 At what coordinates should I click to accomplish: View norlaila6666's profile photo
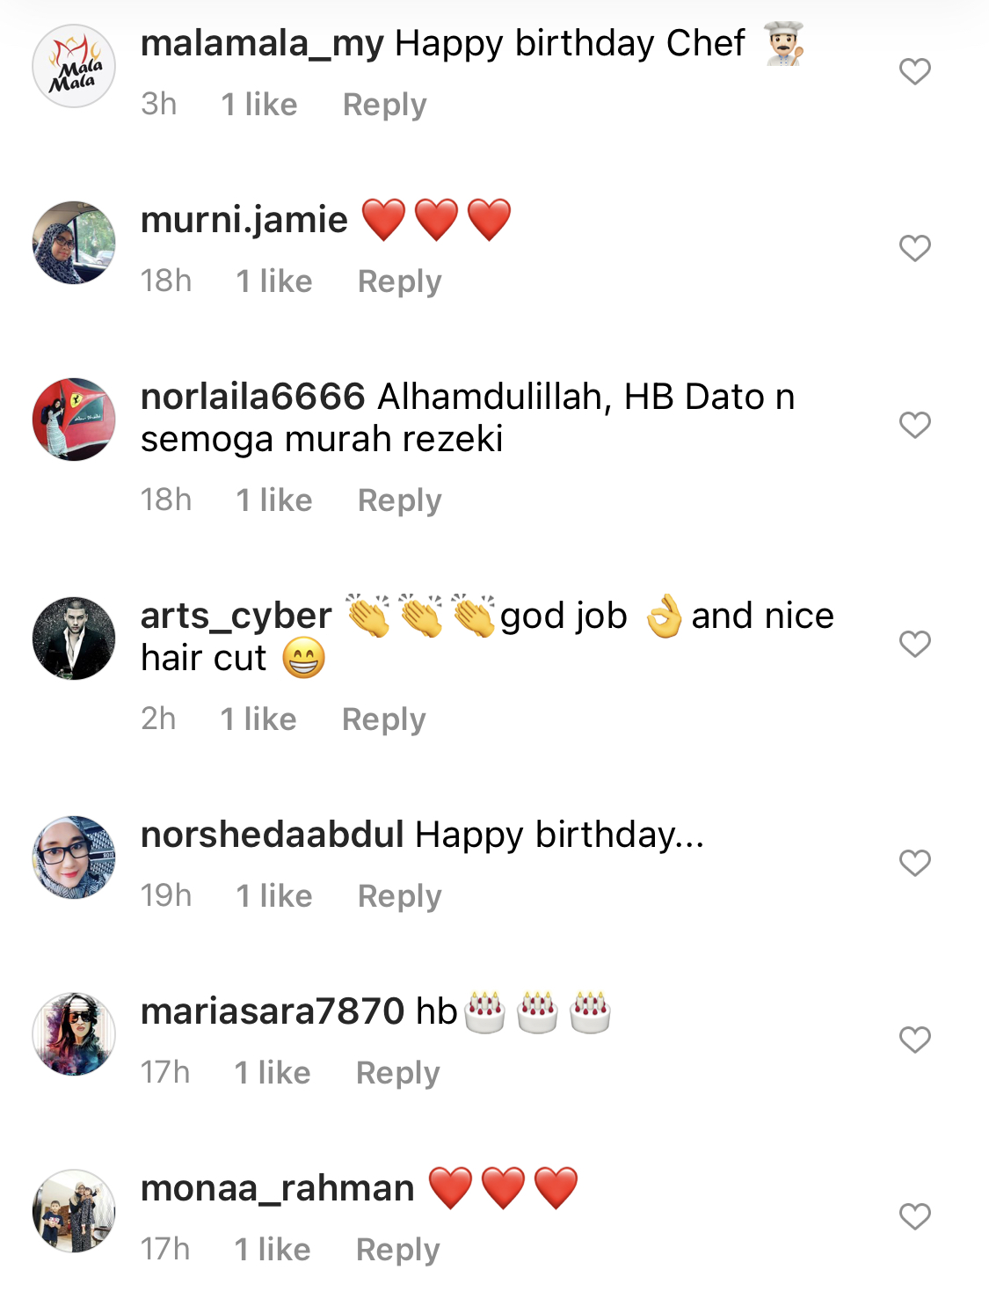[x=74, y=420]
